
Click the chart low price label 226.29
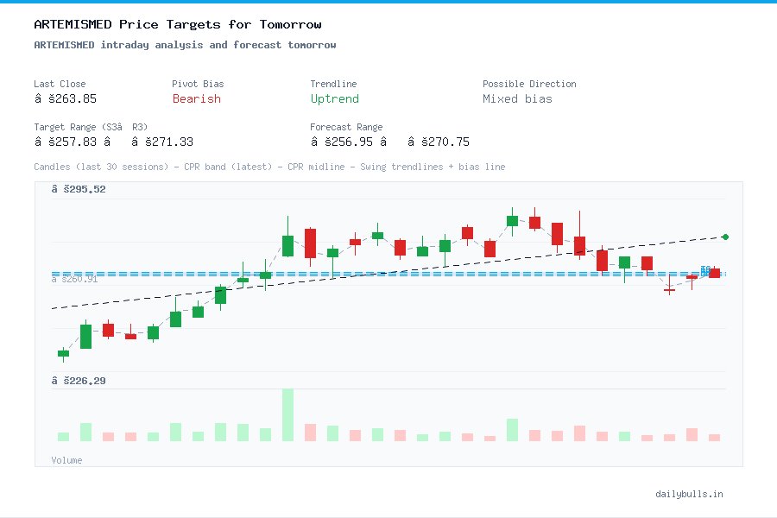pos(79,381)
